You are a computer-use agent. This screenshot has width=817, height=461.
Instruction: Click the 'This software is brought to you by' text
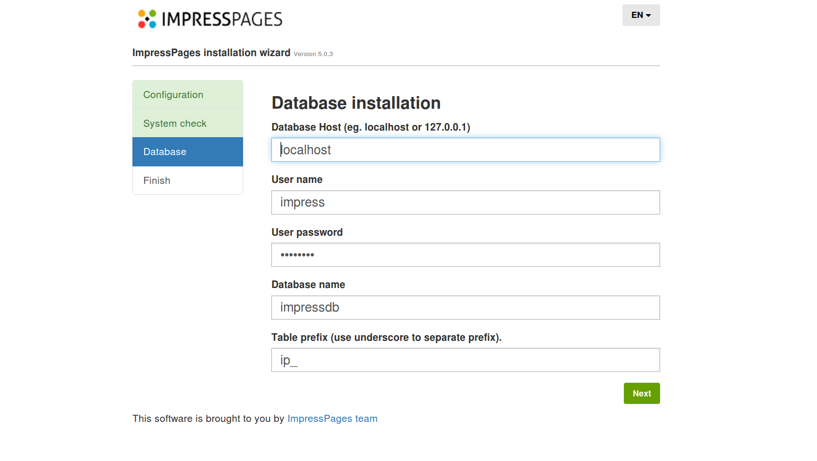pos(208,419)
